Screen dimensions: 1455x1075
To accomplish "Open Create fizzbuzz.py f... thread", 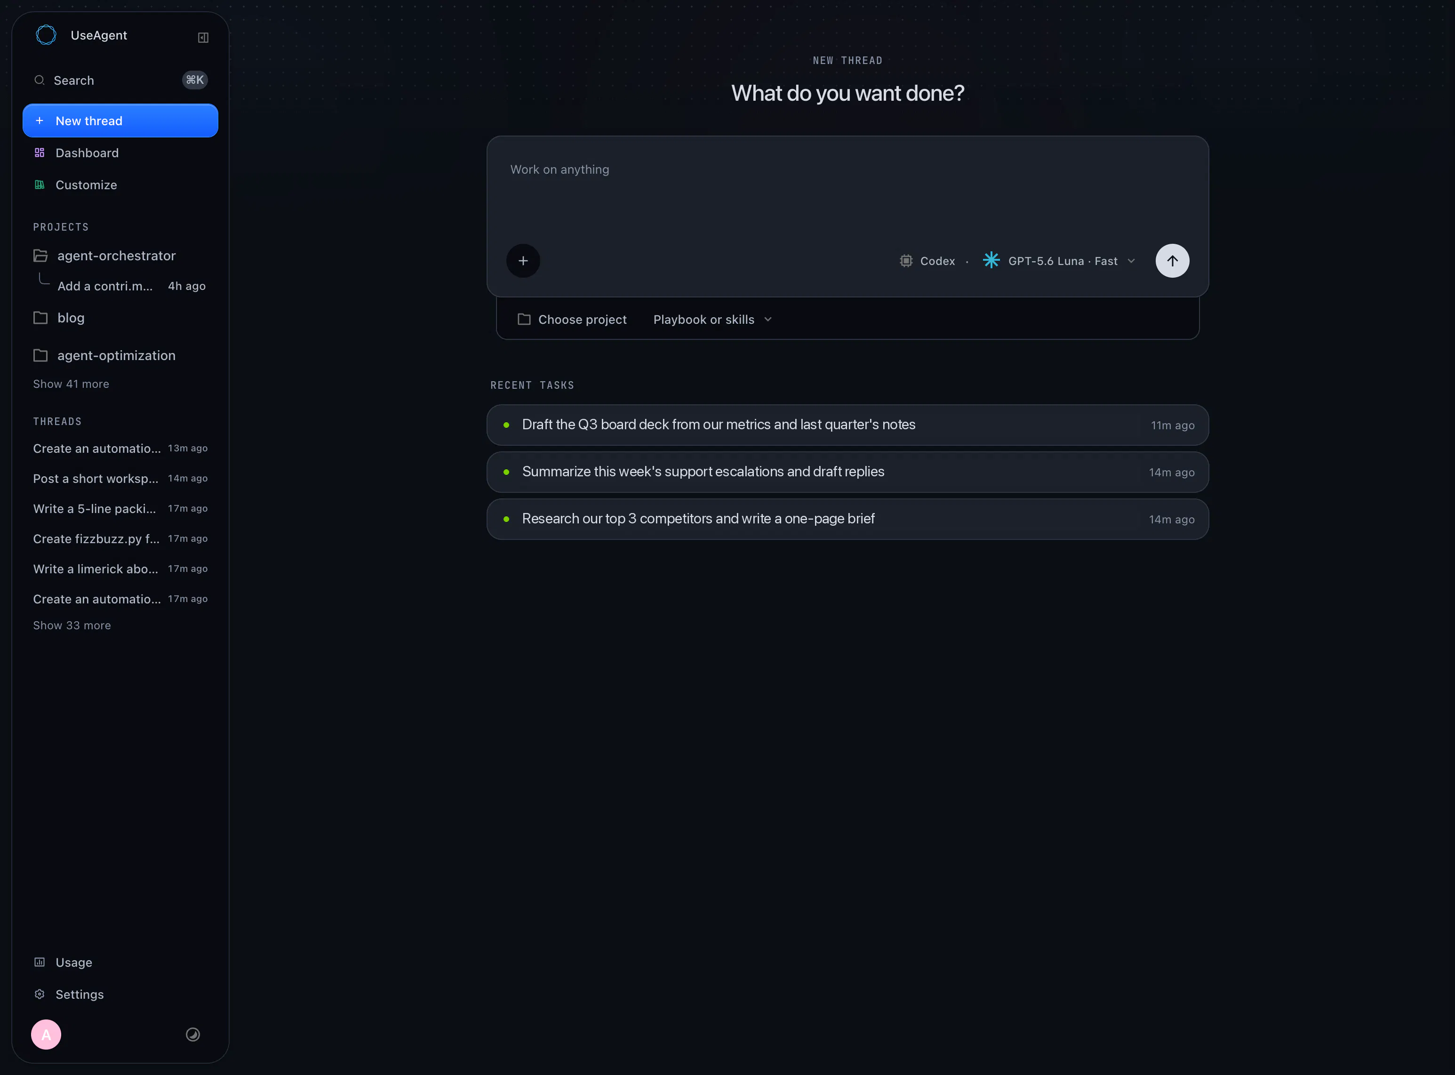I will (120, 539).
